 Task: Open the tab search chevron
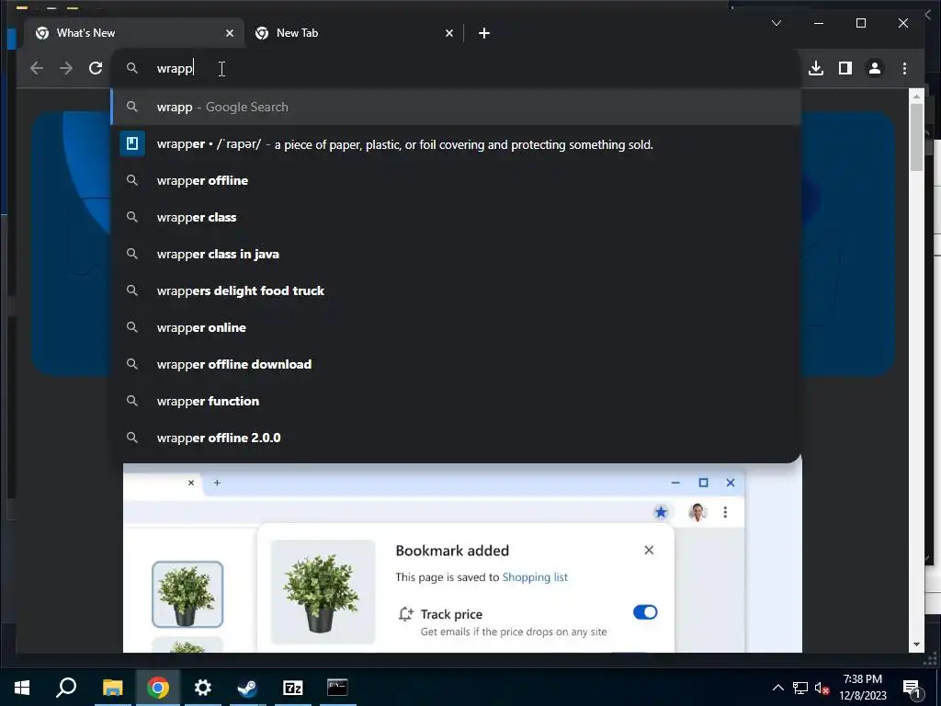pos(776,23)
